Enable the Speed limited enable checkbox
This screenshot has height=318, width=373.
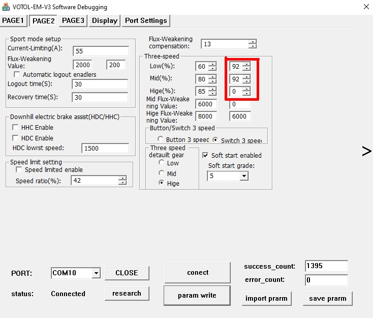click(x=19, y=170)
